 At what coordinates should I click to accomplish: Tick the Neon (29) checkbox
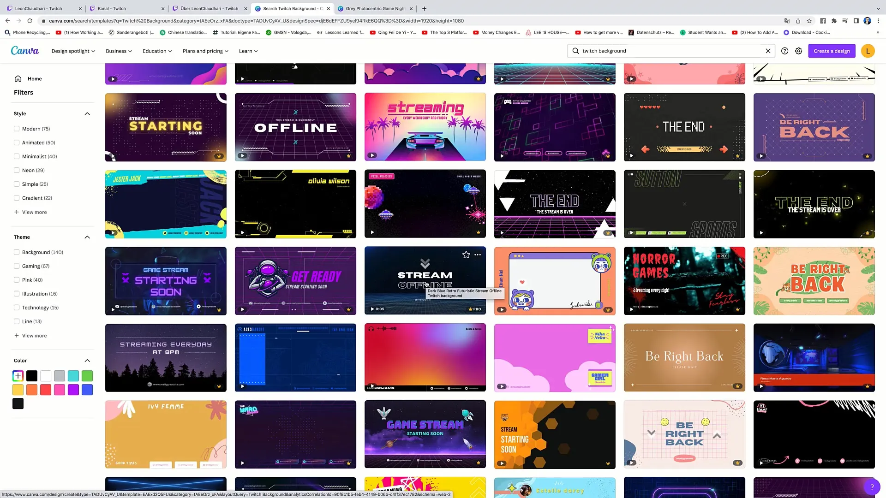coord(17,170)
